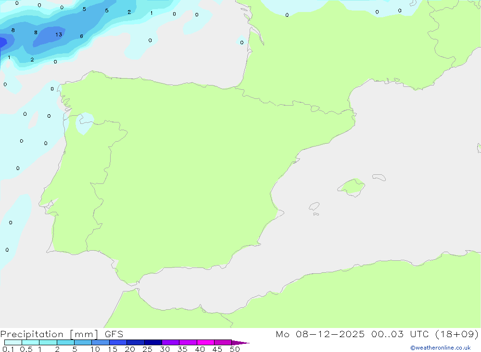Click the legend scale label 10
481x352 pixels.
click(x=95, y=349)
